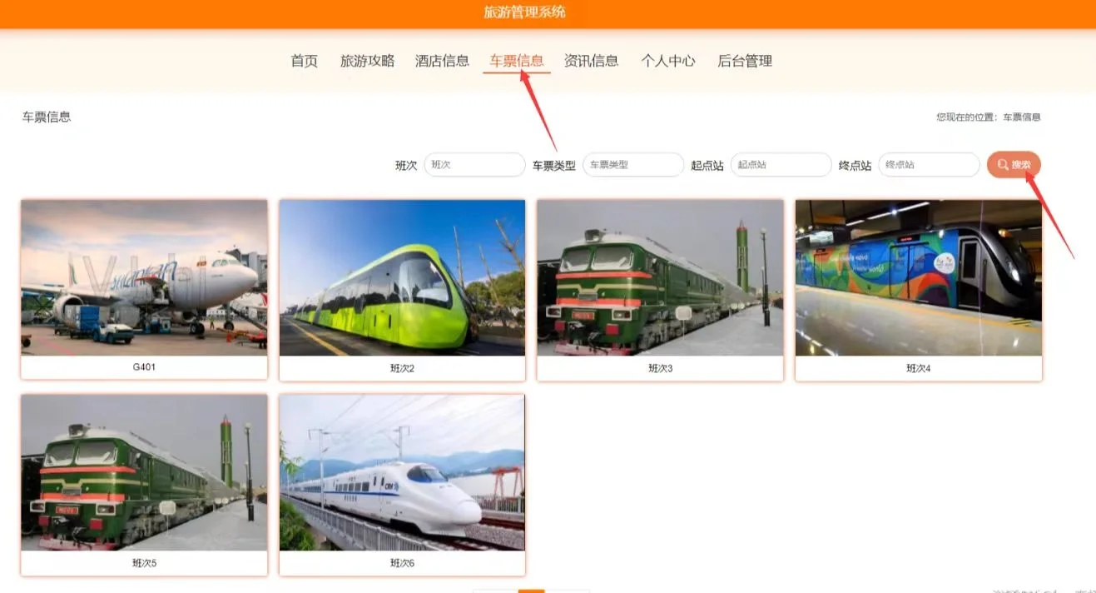The height and width of the screenshot is (593, 1096).
Task: Focus the 班次 input field
Action: (x=474, y=165)
